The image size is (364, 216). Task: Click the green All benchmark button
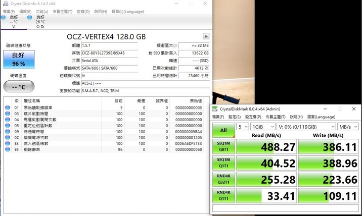[223, 130]
